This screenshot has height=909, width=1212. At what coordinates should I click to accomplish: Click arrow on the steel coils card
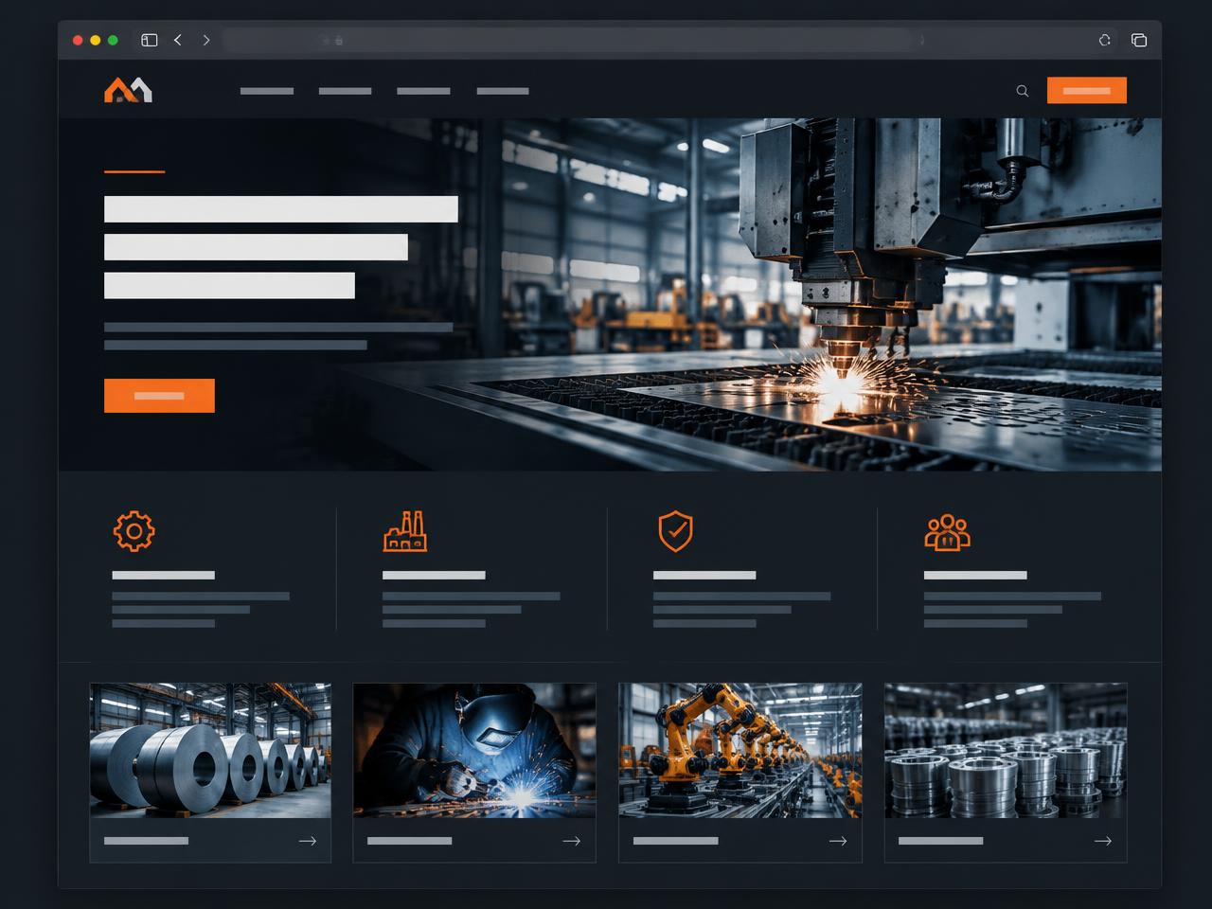308,841
